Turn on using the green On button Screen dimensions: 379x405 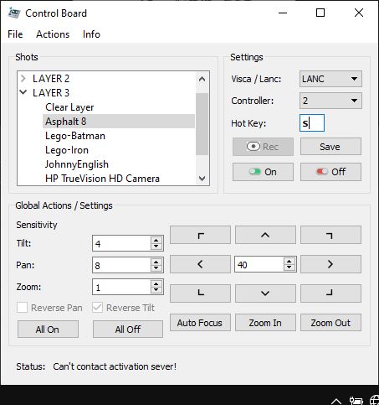coord(263,172)
